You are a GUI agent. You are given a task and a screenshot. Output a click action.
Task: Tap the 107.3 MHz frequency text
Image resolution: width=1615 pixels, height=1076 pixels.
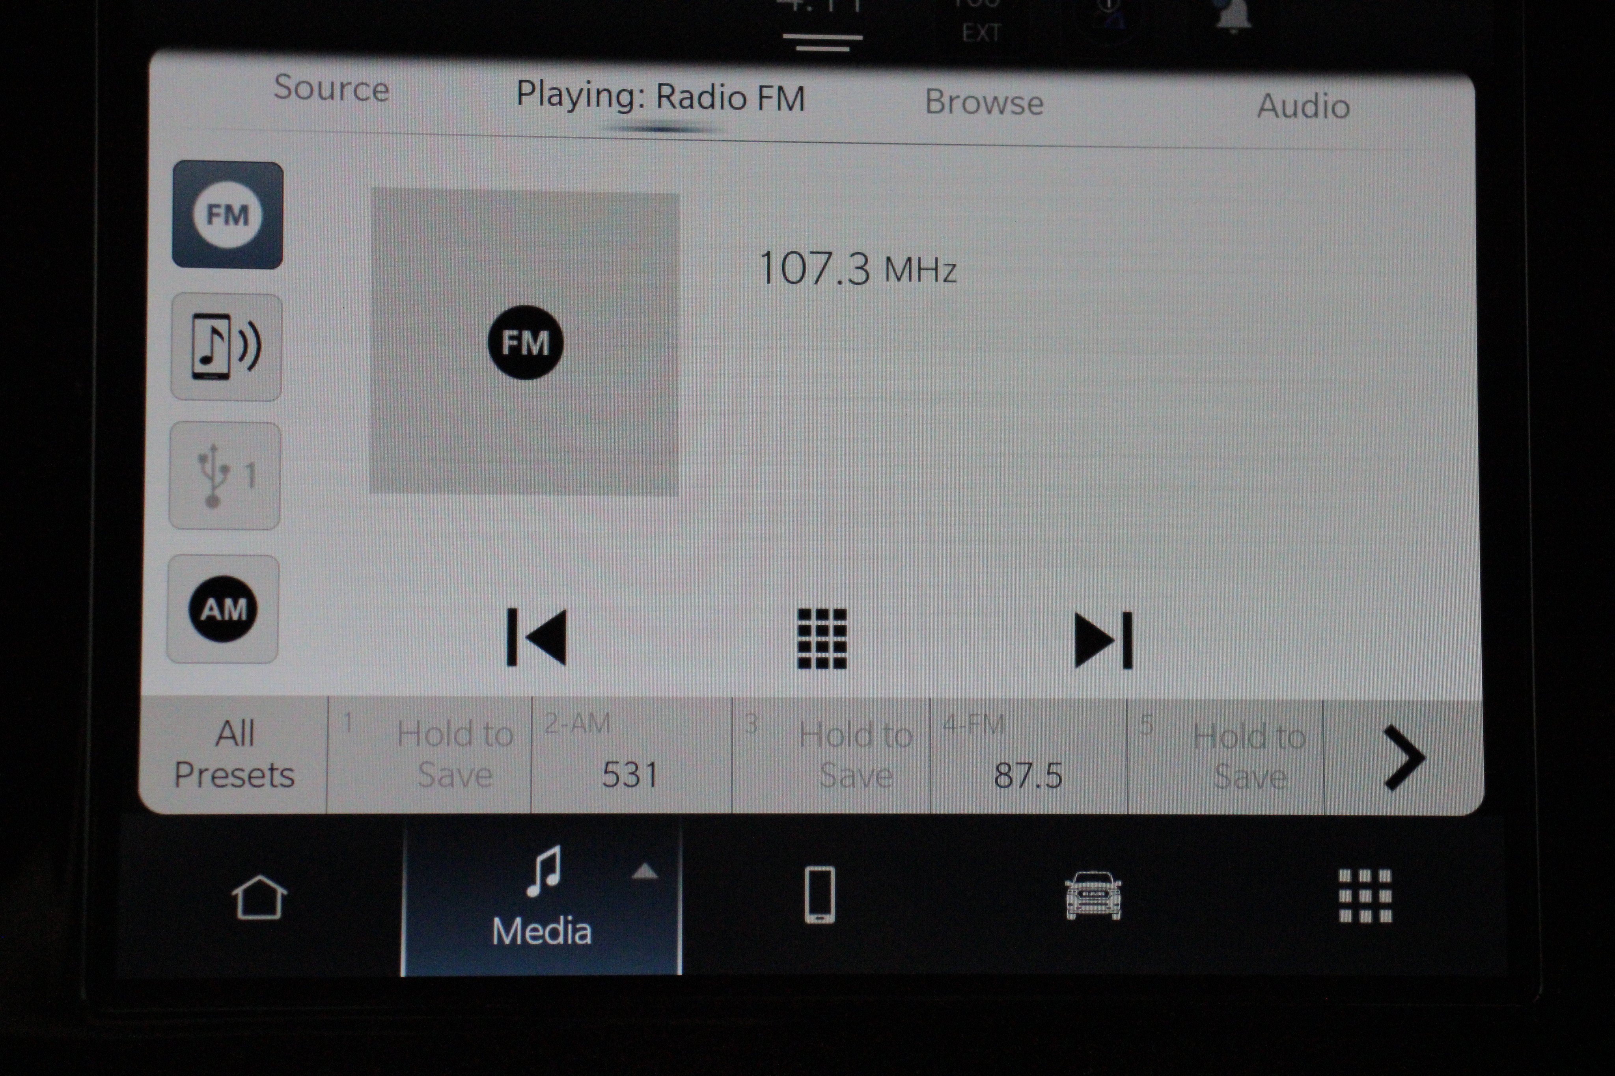[857, 268]
